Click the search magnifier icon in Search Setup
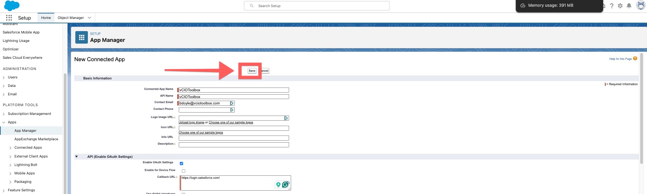 coord(251,6)
